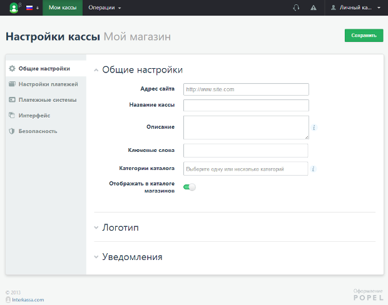Viewport: 388px width, 305px height.
Task: Click the Общие настройки section heading
Action: pos(142,70)
